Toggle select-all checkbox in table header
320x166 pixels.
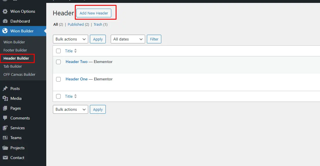pyautogui.click(x=58, y=51)
